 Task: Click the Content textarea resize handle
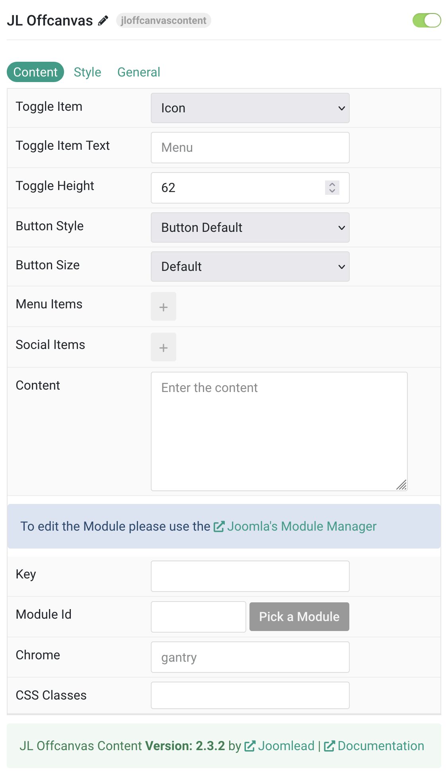point(401,485)
